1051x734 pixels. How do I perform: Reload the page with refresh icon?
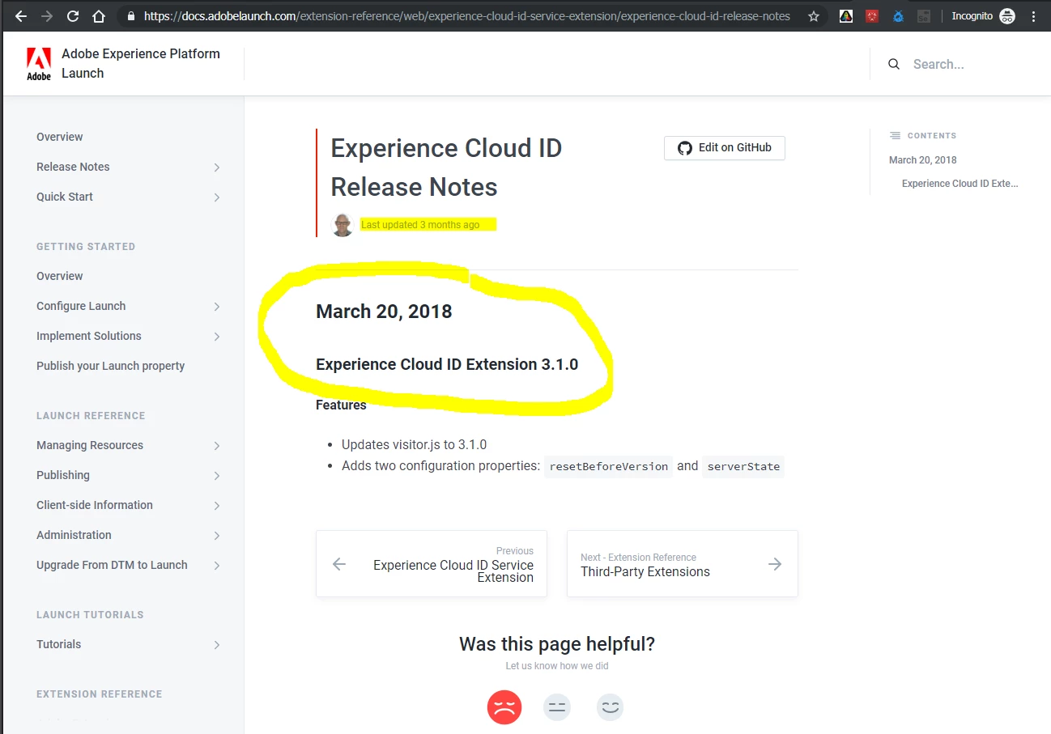point(73,16)
